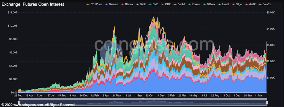The width and height of the screenshot is (284, 107).
Task: Click the 14 Dec date label
Action: point(160,95)
